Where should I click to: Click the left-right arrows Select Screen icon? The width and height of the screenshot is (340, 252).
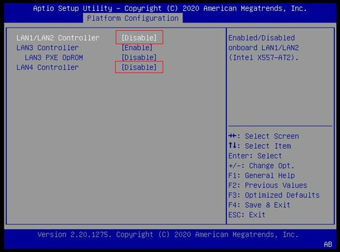pyautogui.click(x=232, y=136)
